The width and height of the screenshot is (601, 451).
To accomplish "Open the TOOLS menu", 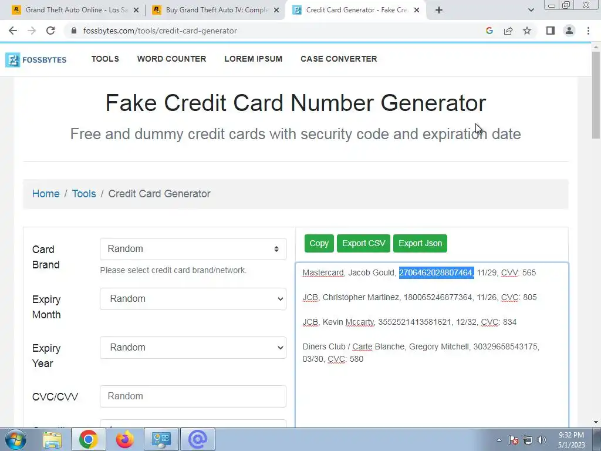I will click(105, 59).
